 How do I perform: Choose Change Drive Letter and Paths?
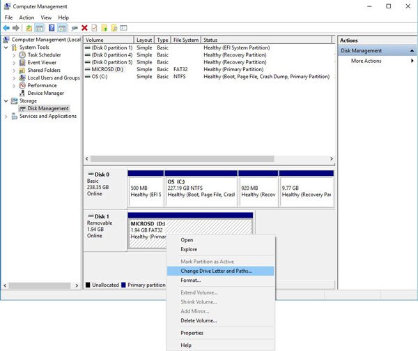[216, 271]
